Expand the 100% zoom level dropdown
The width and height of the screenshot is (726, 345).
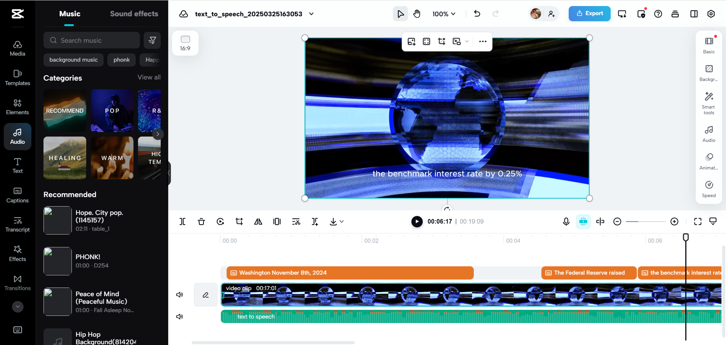[x=443, y=14]
